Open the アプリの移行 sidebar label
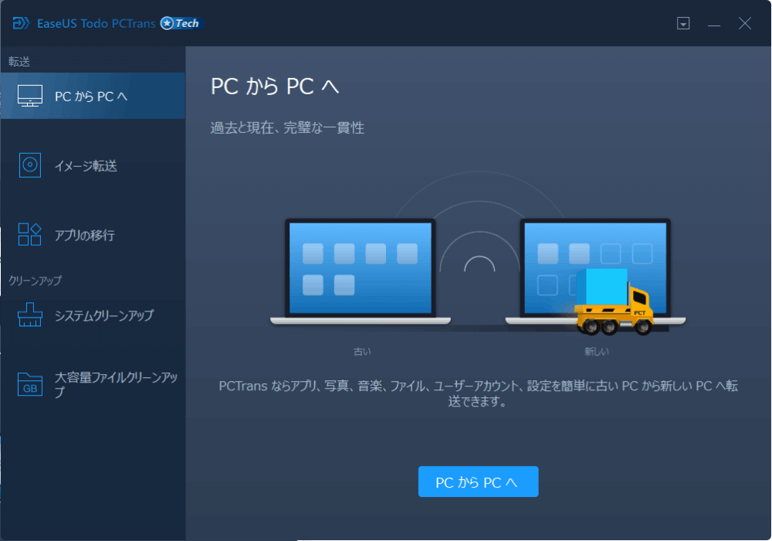This screenshot has width=772, height=541. (x=85, y=236)
